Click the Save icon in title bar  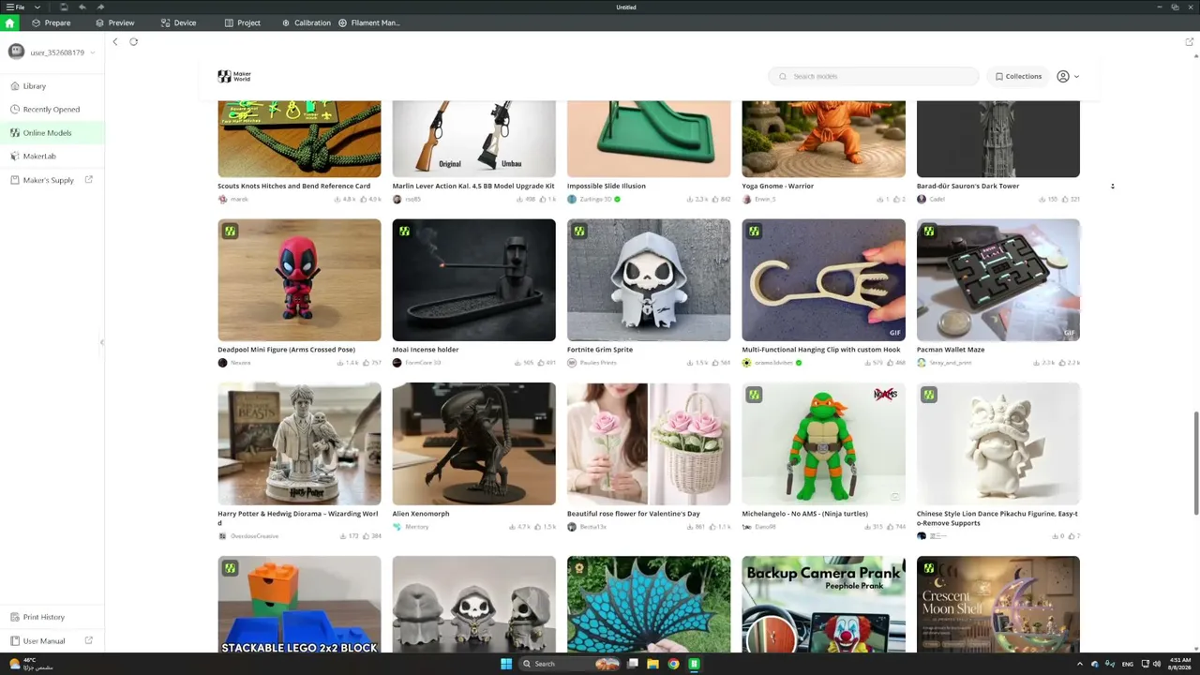click(x=64, y=7)
